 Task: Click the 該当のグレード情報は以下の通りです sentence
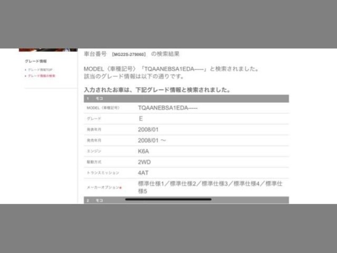click(x=134, y=76)
